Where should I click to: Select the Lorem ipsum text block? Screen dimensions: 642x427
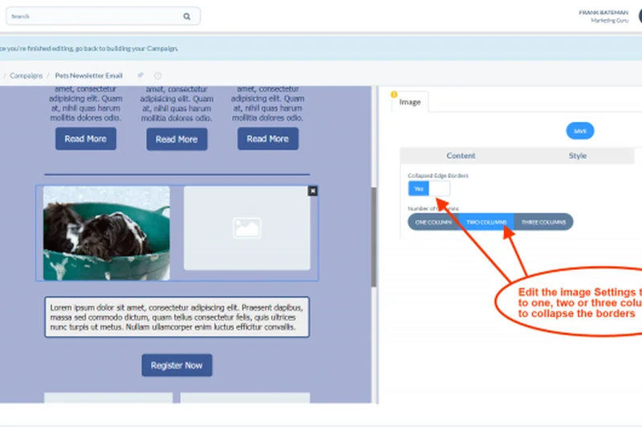(177, 317)
